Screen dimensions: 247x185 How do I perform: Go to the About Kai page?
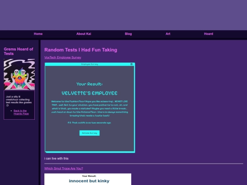(84, 34)
